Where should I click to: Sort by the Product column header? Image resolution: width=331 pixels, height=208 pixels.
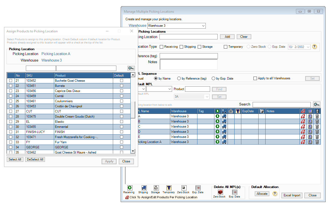coord(83,76)
